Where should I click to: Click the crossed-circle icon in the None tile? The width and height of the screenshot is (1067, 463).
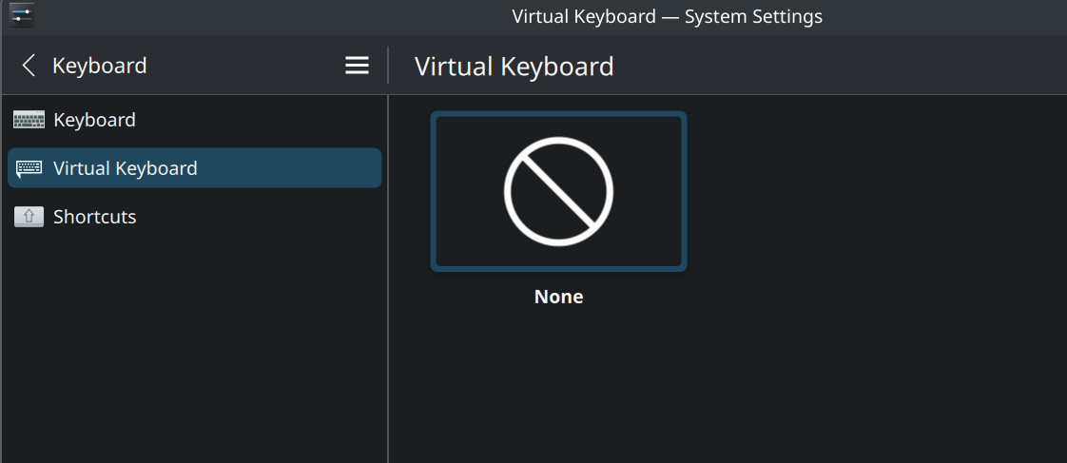(x=558, y=192)
